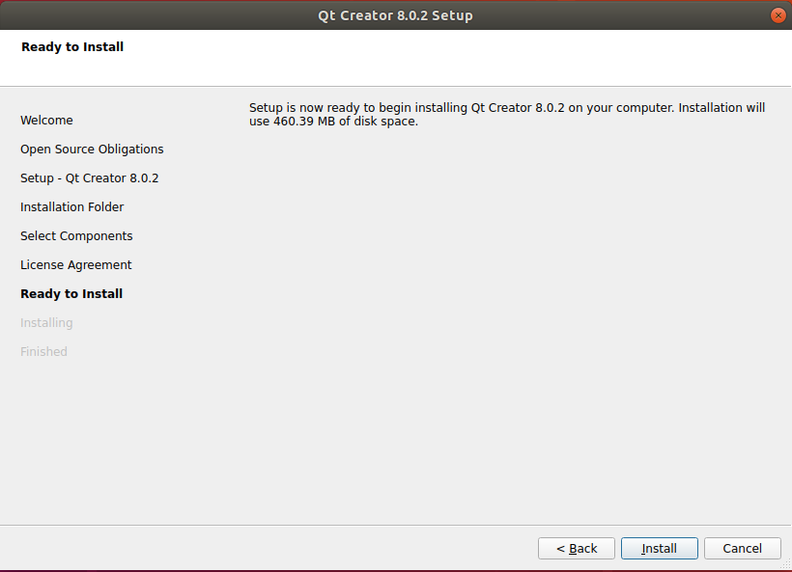
Task: Click the greyed-out Installing step
Action: point(46,323)
